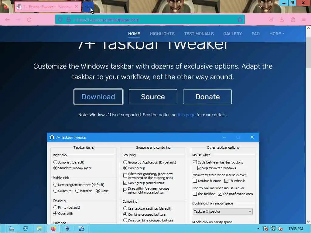Select Don't combine grouped buttons radio

(125, 220)
